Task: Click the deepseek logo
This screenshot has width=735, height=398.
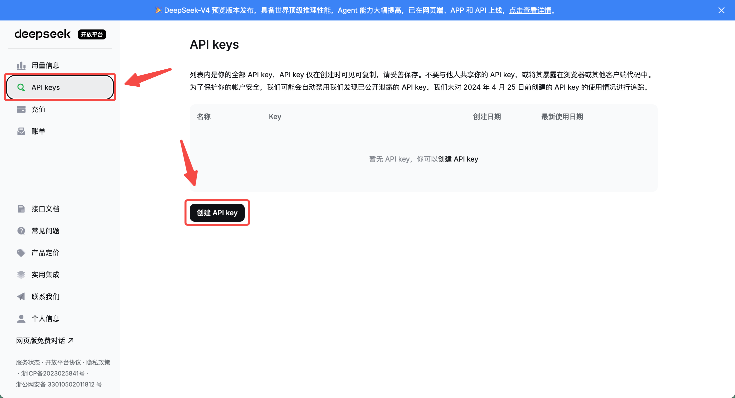Action: point(42,34)
